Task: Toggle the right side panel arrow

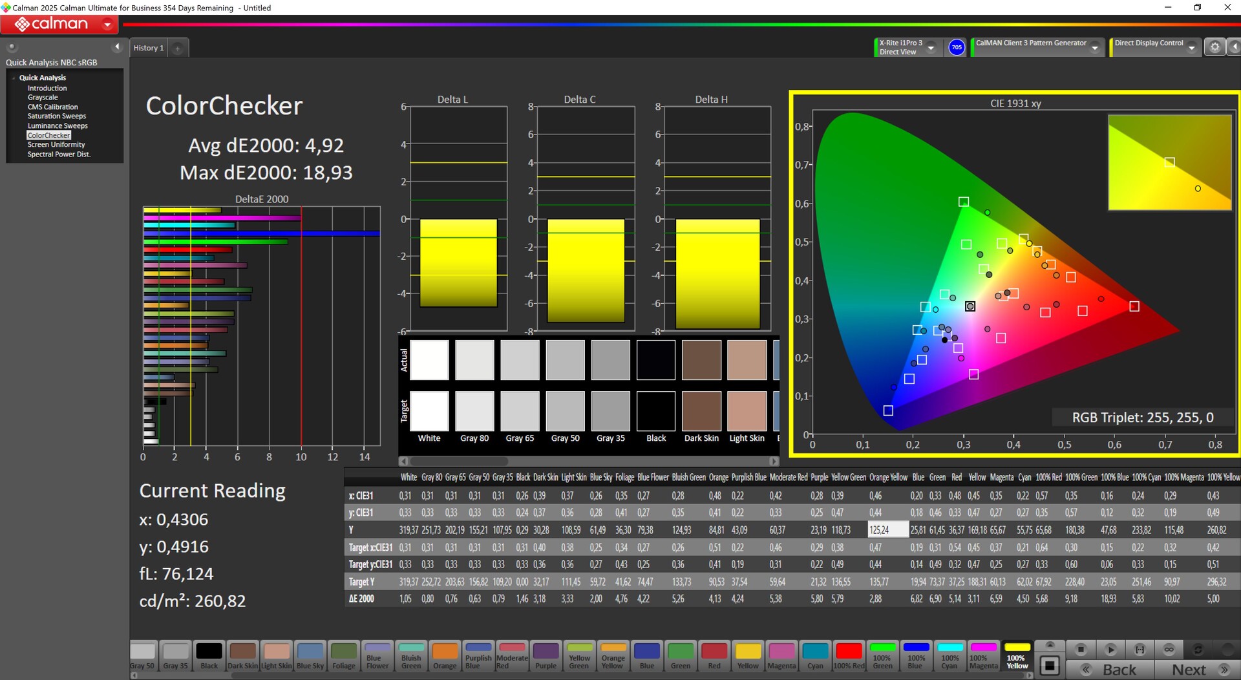Action: coord(1234,47)
